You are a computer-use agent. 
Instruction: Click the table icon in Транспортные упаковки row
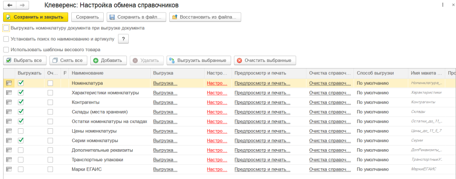[x=9, y=160]
